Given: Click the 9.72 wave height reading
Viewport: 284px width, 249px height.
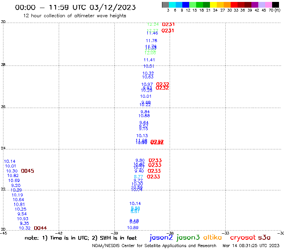Looking at the screenshot, I should pyautogui.click(x=138, y=180).
